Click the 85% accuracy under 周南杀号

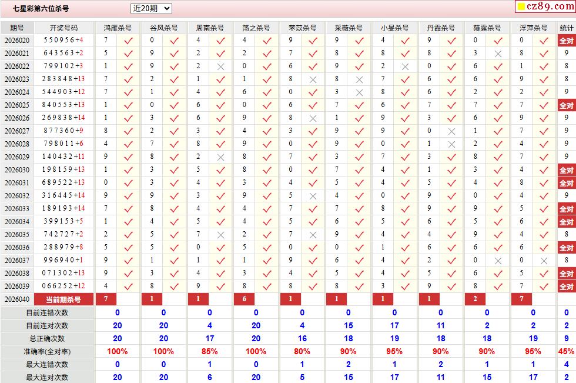(210, 352)
